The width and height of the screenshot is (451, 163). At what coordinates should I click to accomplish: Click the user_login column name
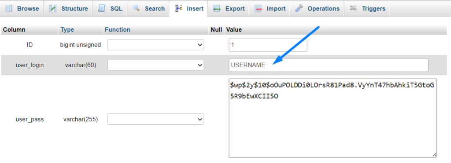pyautogui.click(x=30, y=65)
